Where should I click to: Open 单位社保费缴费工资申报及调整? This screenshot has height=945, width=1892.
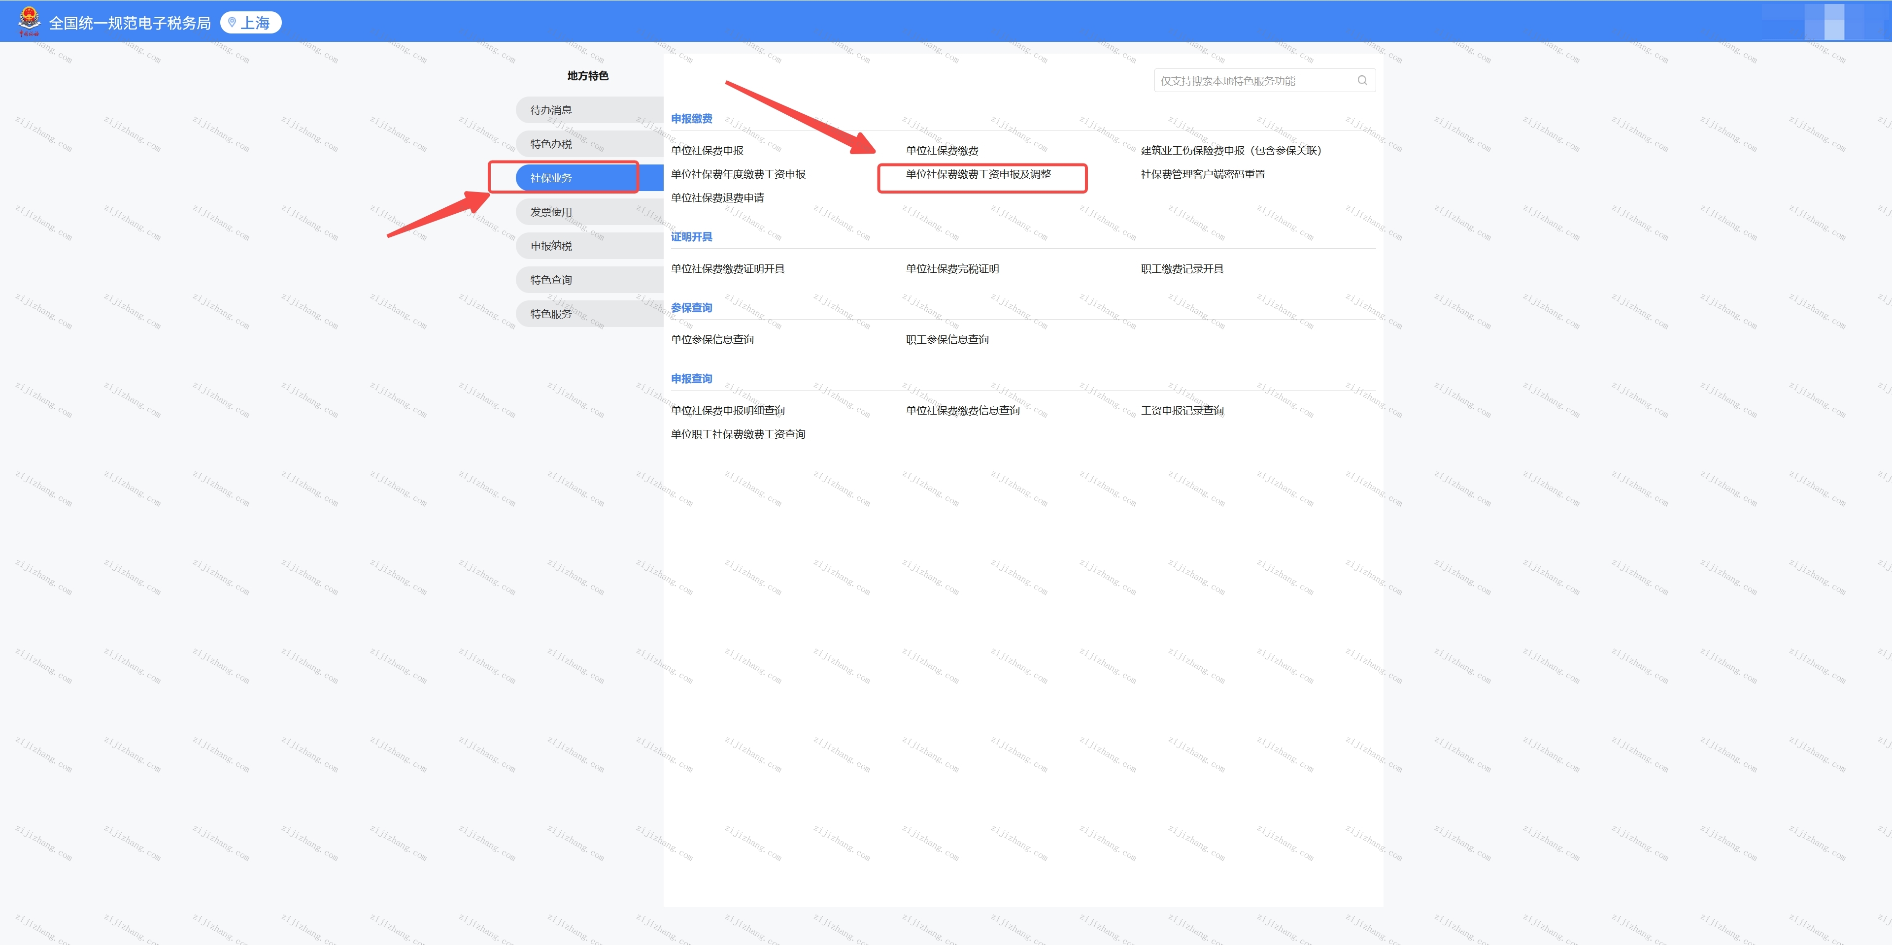979,174
